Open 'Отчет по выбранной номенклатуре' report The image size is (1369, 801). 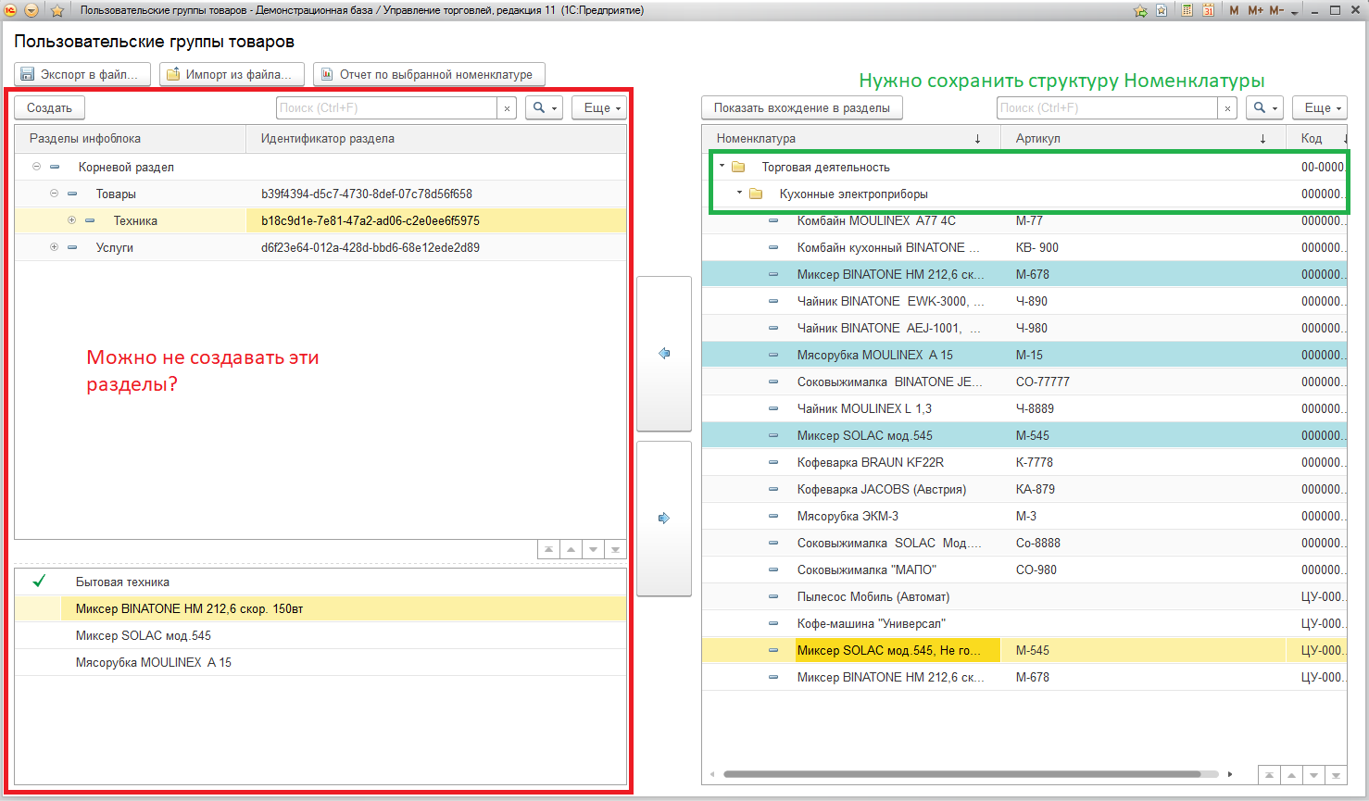pos(429,74)
